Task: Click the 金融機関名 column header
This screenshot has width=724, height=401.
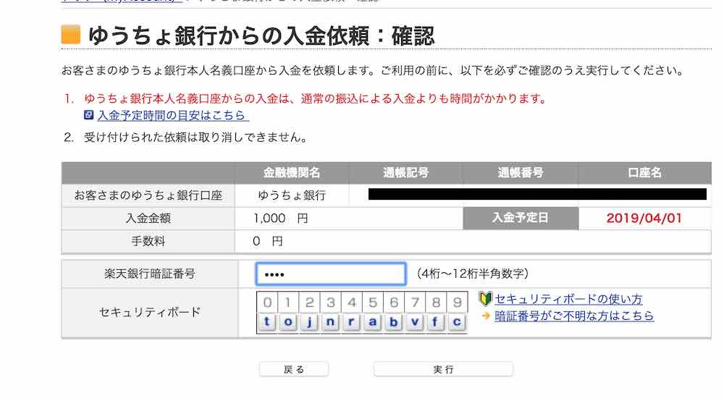Action: click(x=292, y=173)
